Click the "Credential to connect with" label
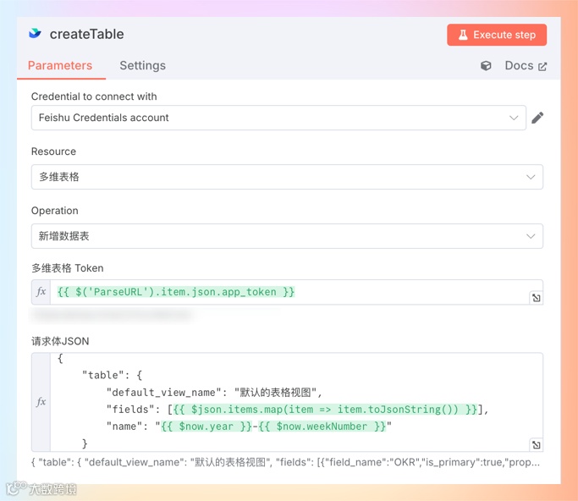 [x=94, y=96]
